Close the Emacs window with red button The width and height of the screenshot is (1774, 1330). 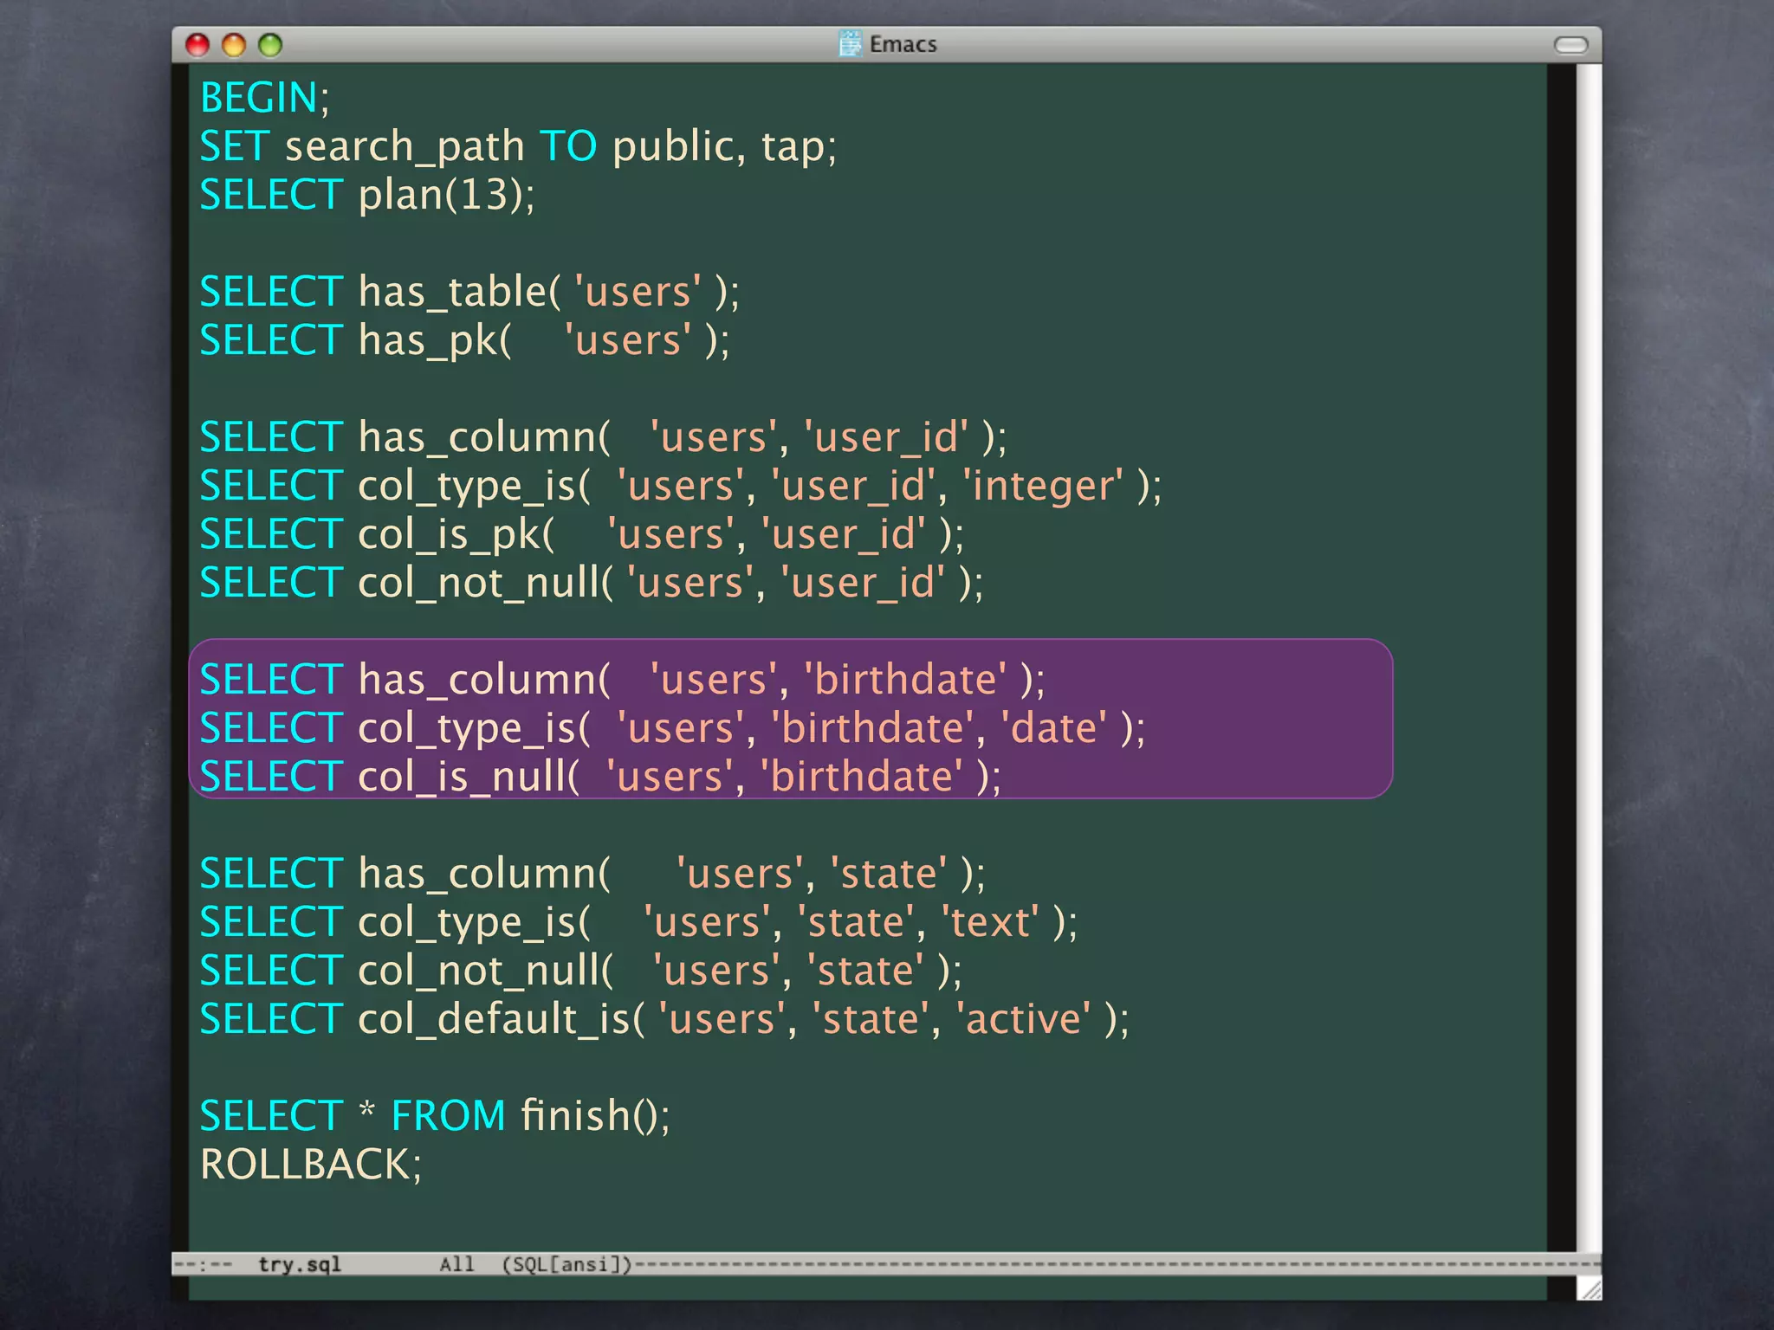pyautogui.click(x=198, y=45)
